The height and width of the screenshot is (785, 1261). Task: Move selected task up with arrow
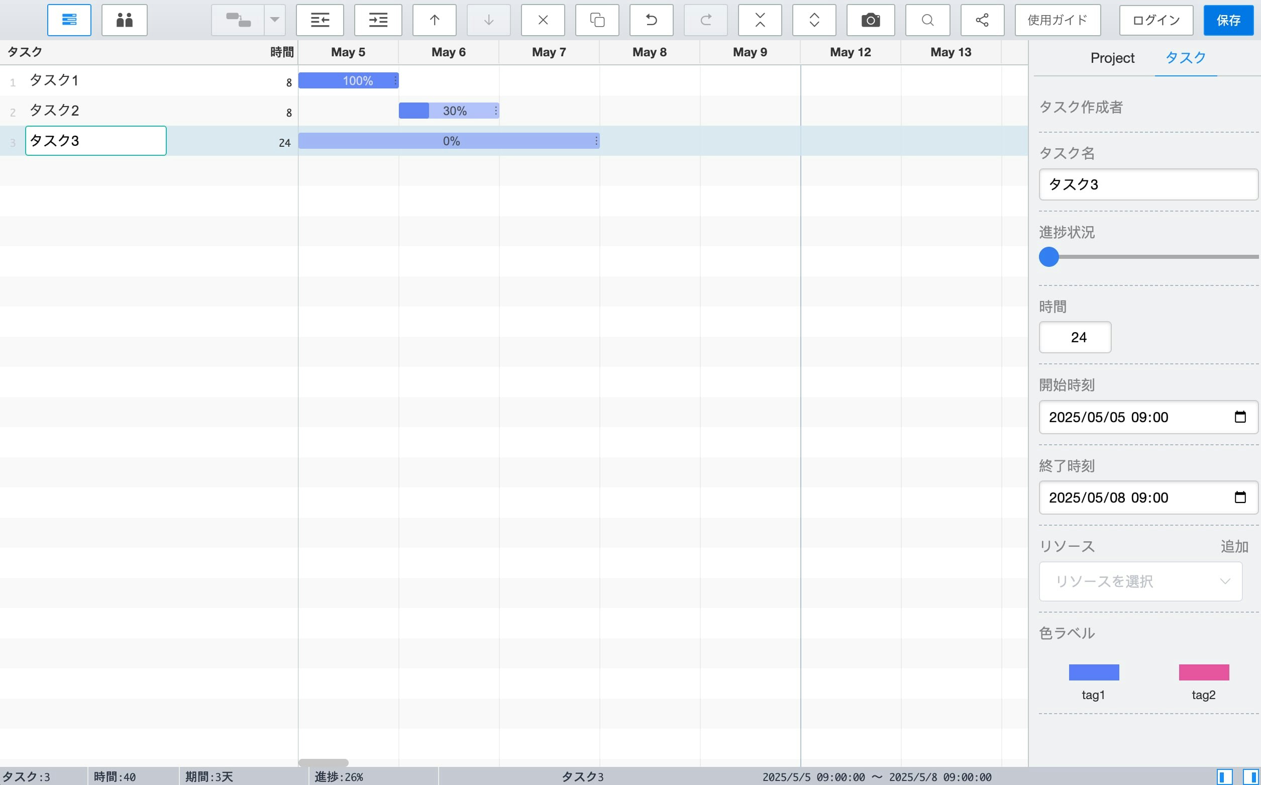[435, 20]
